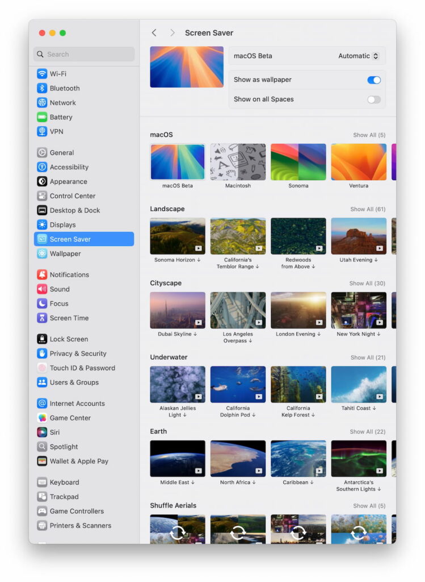
Task: Toggle Show as wallpaper switch
Action: (x=374, y=80)
